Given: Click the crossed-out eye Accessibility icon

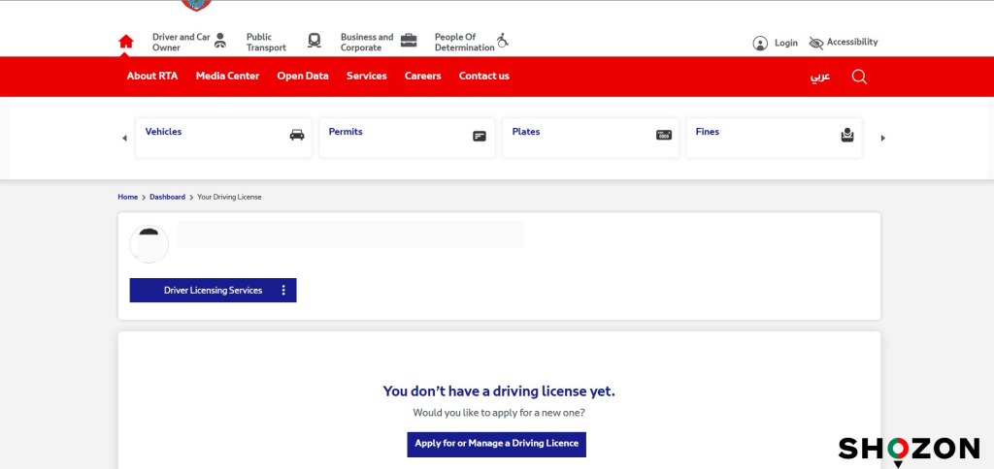Looking at the screenshot, I should tap(816, 43).
